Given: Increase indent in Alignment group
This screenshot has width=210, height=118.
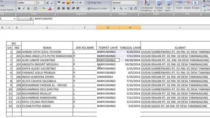Looking at the screenshot, I should tap(78, 9).
